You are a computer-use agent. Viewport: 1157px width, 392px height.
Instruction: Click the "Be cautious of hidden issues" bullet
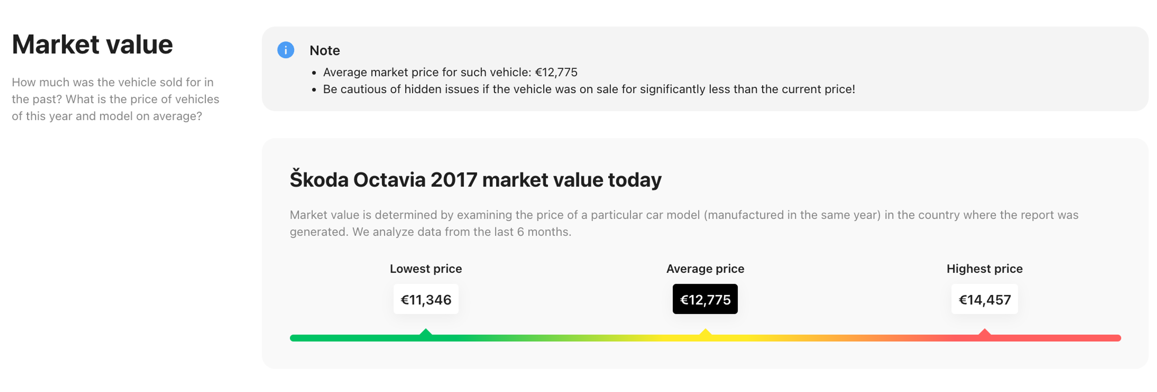(x=589, y=89)
